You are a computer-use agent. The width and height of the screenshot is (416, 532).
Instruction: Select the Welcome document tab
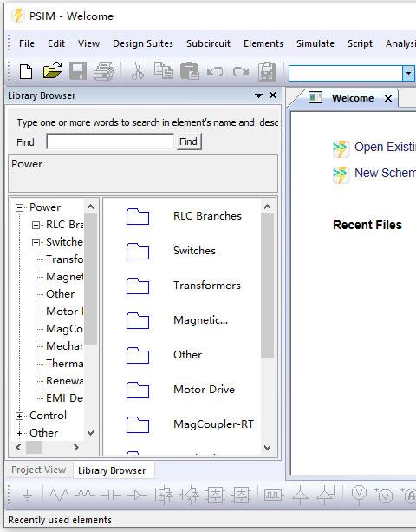(353, 98)
